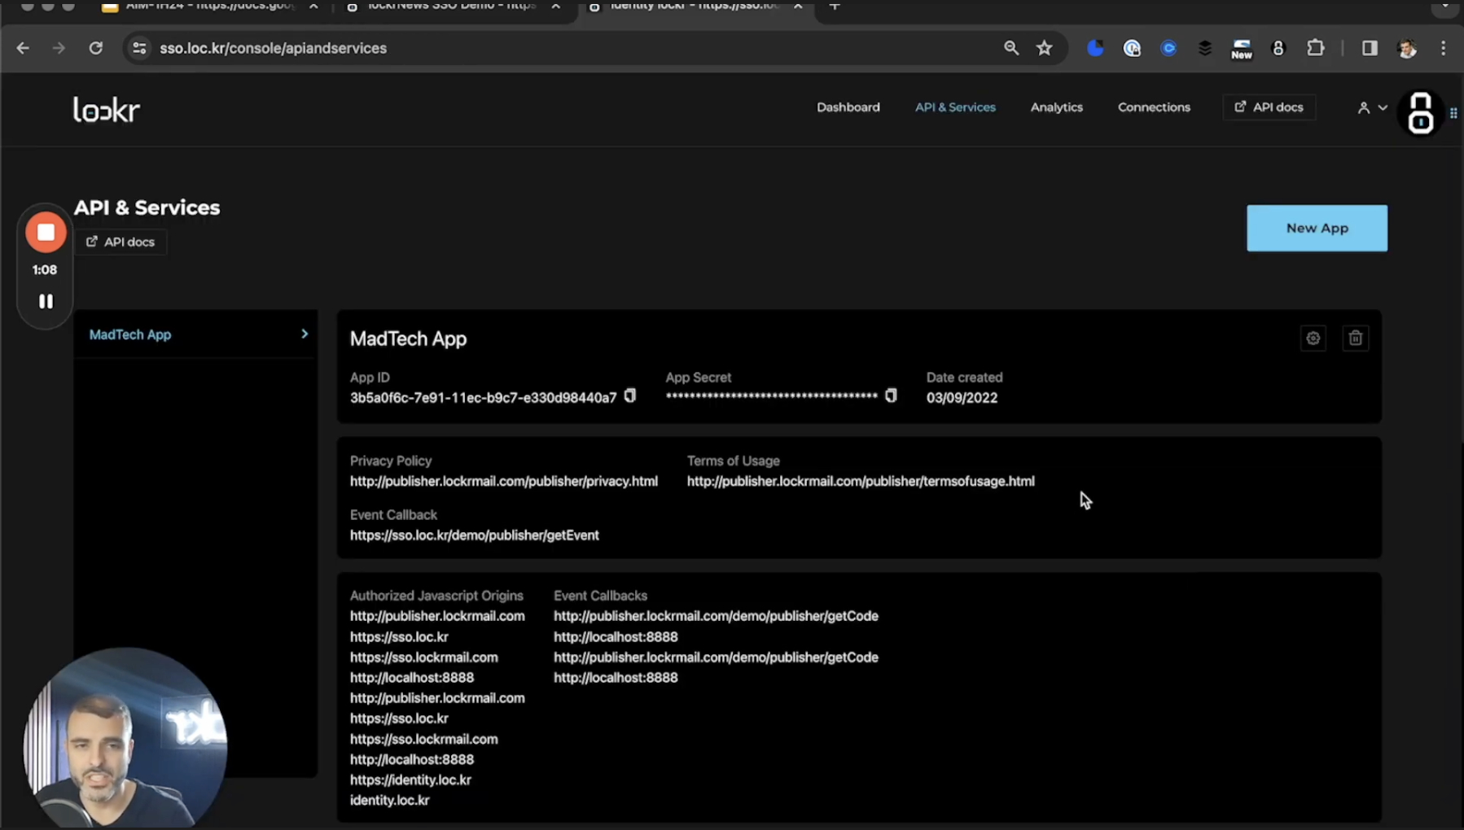Toggle the browser side panel
1464x830 pixels.
1369,48
